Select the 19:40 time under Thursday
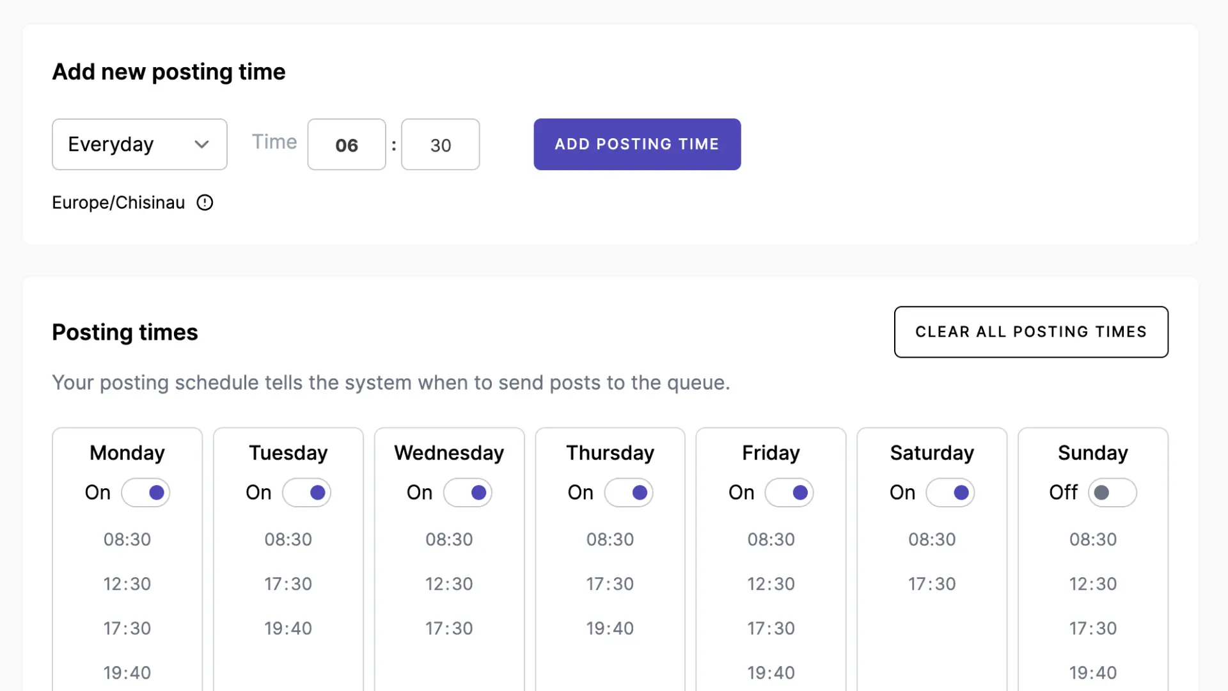1228x691 pixels. click(x=610, y=628)
